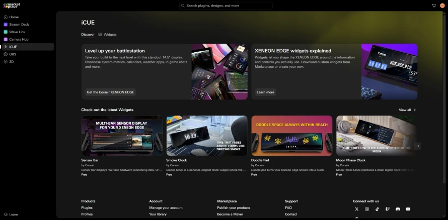Open the Sensor Bar widget thumbnail

(122, 136)
